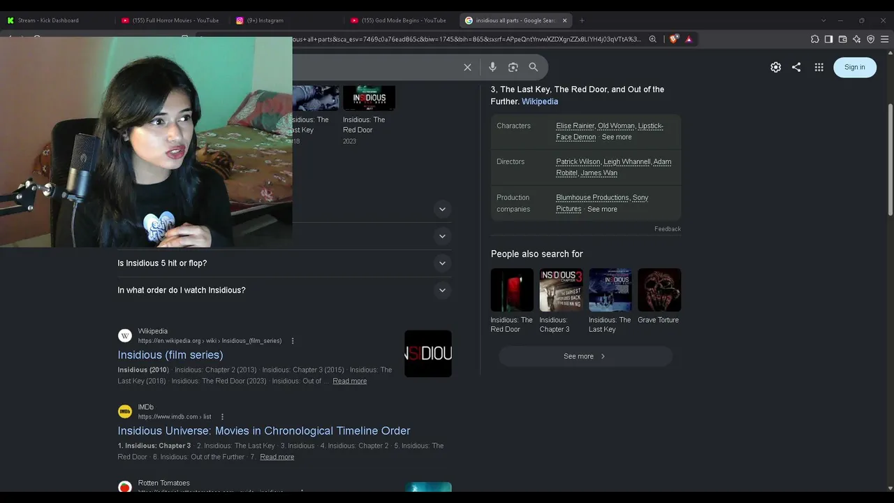Open a new browser tab

click(x=582, y=20)
